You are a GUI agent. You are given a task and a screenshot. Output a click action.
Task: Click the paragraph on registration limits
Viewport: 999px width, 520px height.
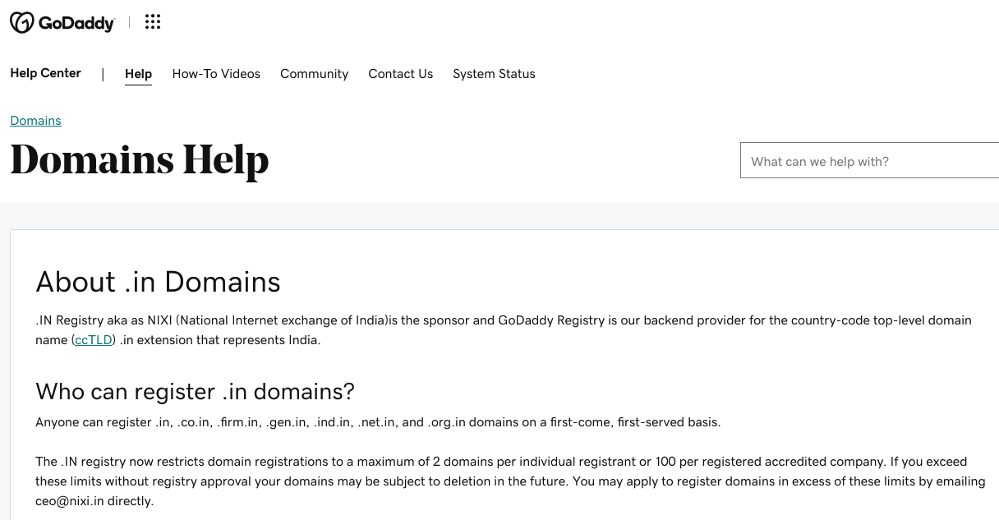point(510,481)
